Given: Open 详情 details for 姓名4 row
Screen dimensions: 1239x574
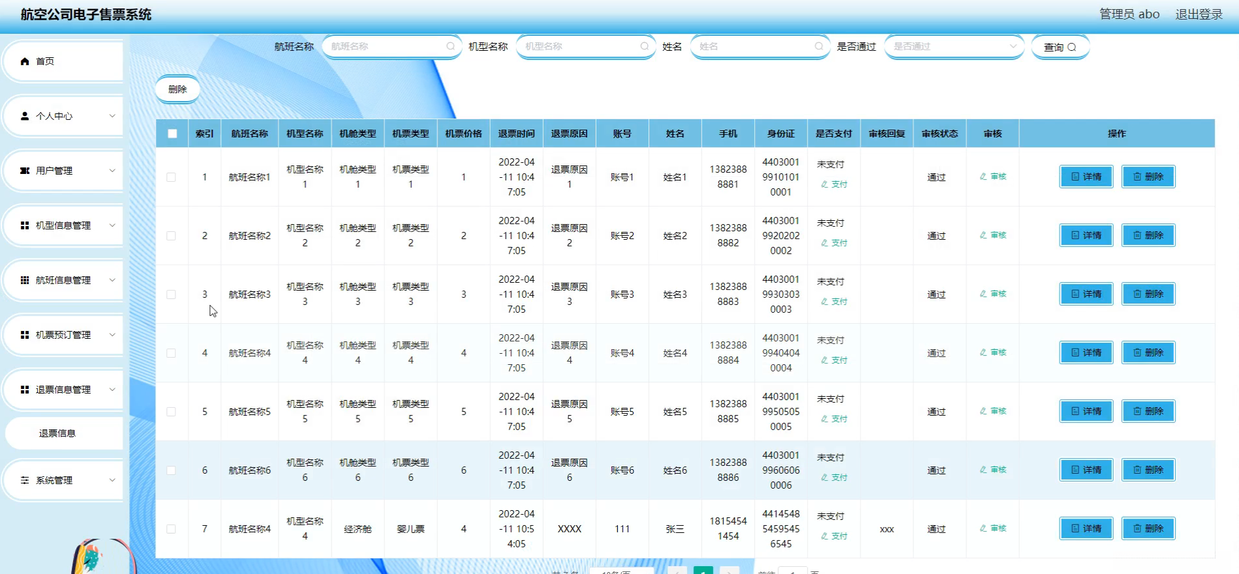Looking at the screenshot, I should click(x=1086, y=352).
